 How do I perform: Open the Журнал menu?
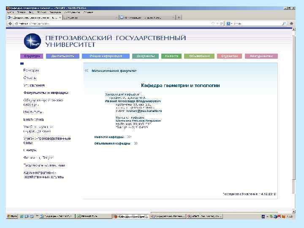(41, 12)
